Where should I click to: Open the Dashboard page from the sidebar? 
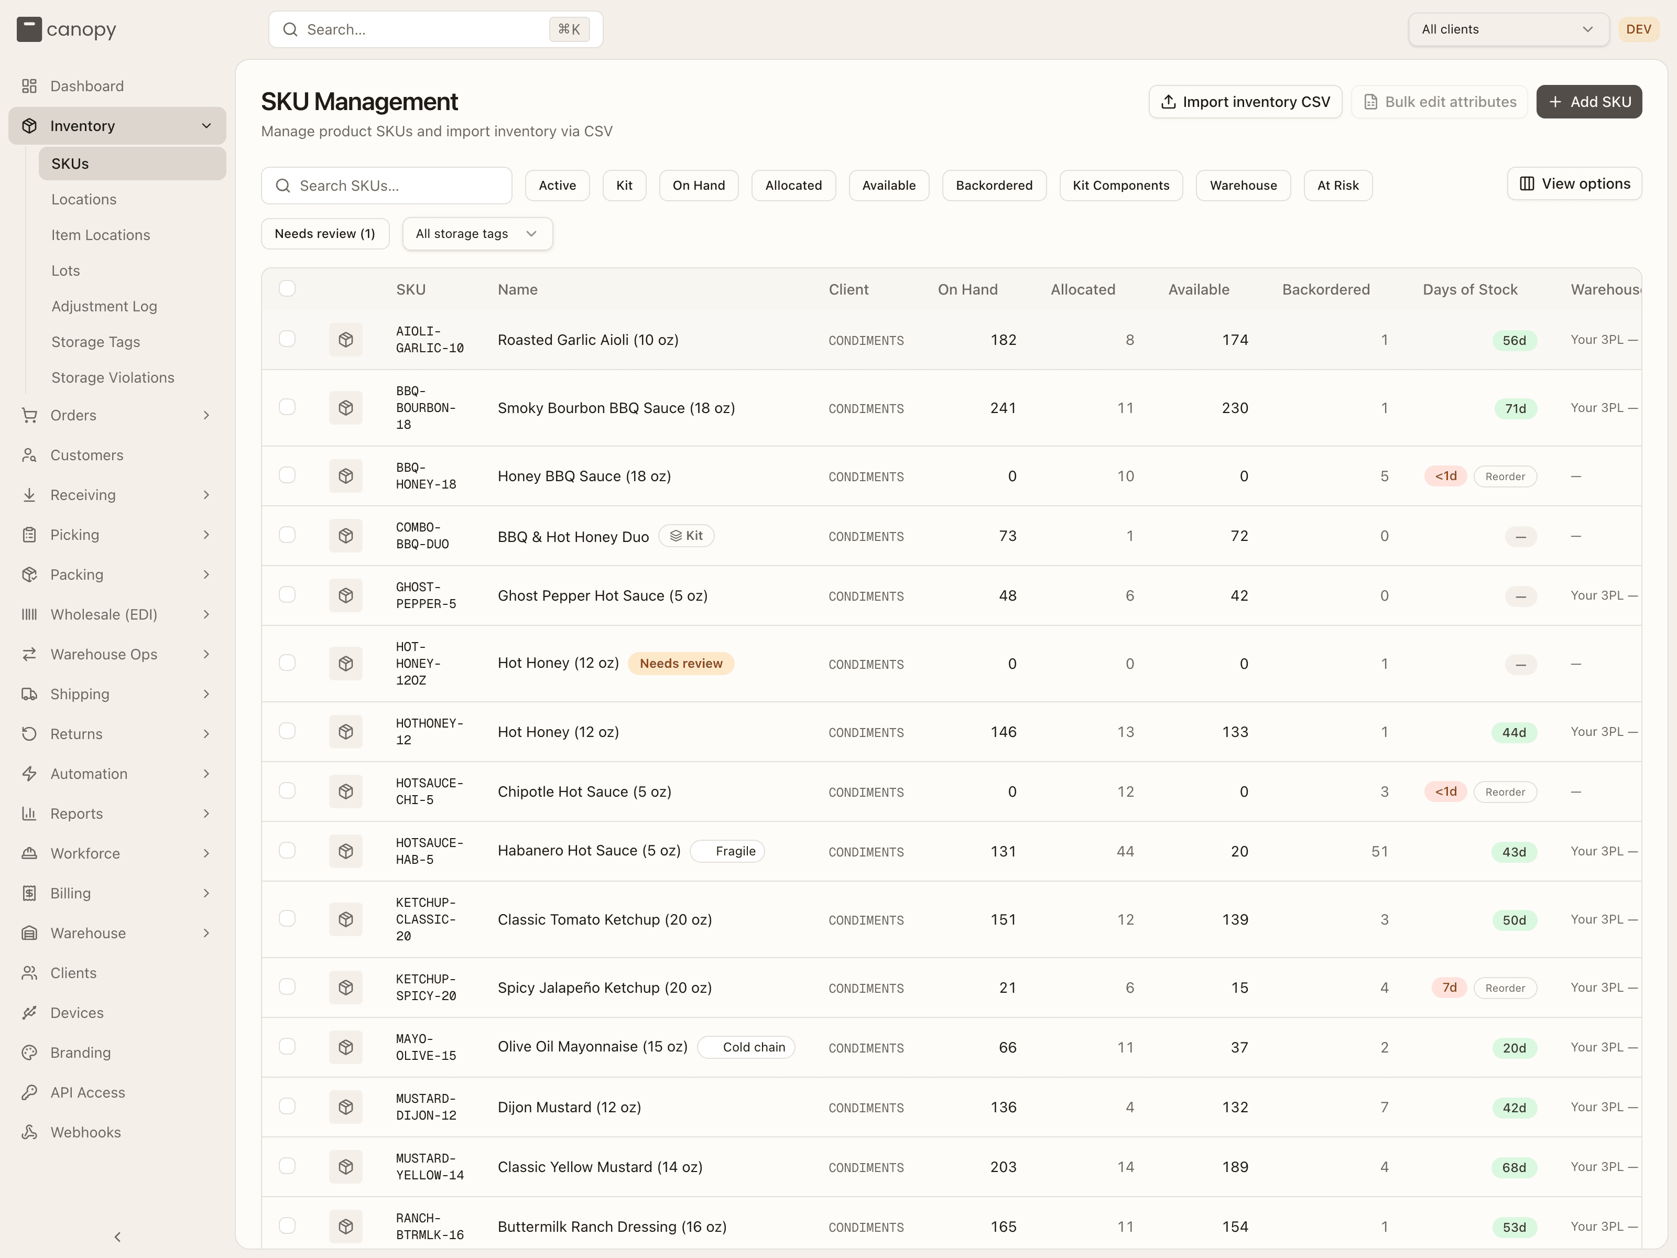pyautogui.click(x=117, y=85)
